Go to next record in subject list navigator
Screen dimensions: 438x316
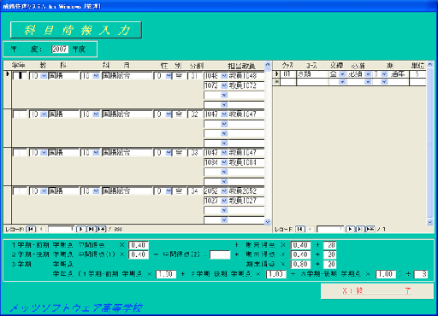click(81, 229)
